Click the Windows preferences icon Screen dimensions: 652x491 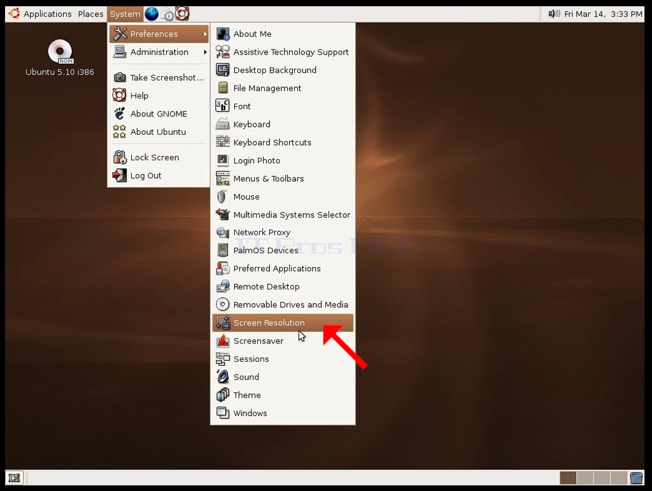(x=223, y=413)
